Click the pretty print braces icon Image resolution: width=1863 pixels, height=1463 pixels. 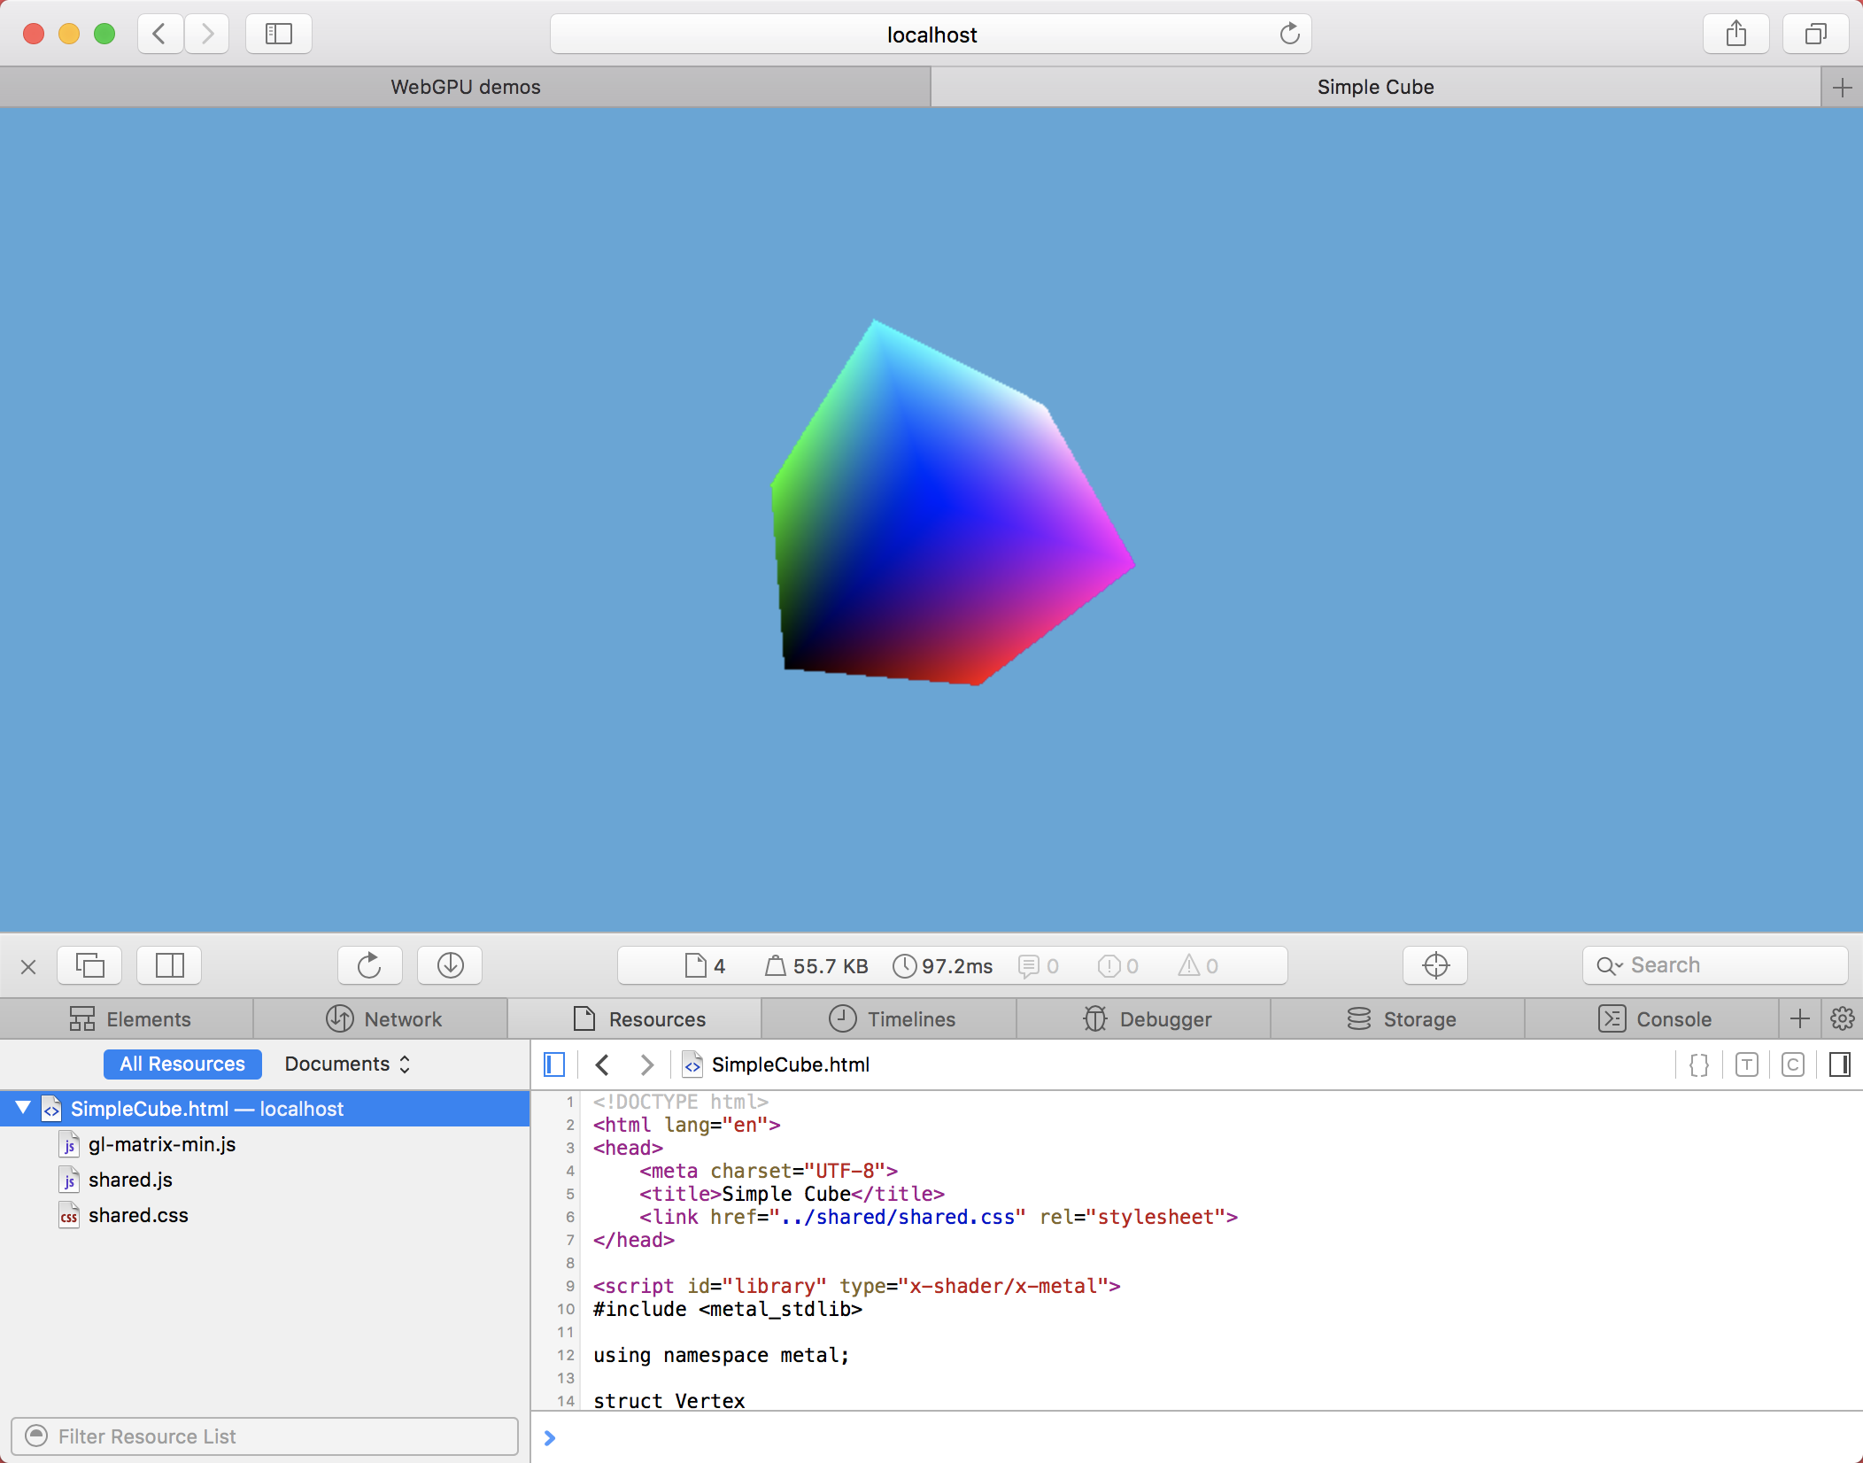1699,1064
